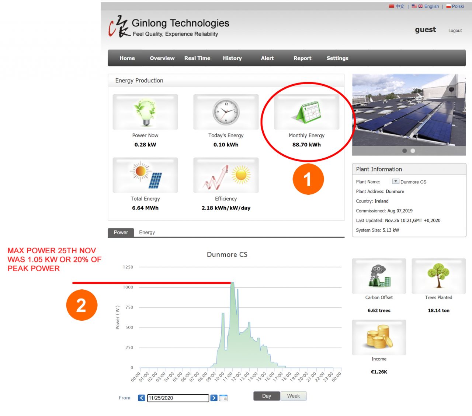
Task: Switch to the Energy chart tab
Action: click(x=147, y=233)
